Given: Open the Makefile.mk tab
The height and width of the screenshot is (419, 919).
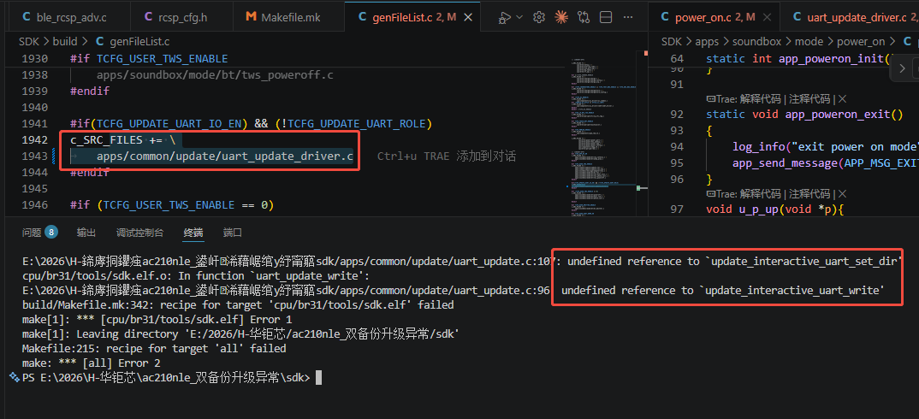Looking at the screenshot, I should tap(288, 18).
